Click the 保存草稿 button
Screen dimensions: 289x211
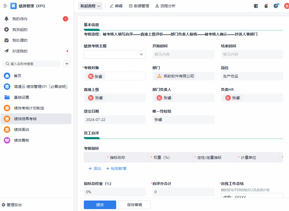pyautogui.click(x=134, y=205)
